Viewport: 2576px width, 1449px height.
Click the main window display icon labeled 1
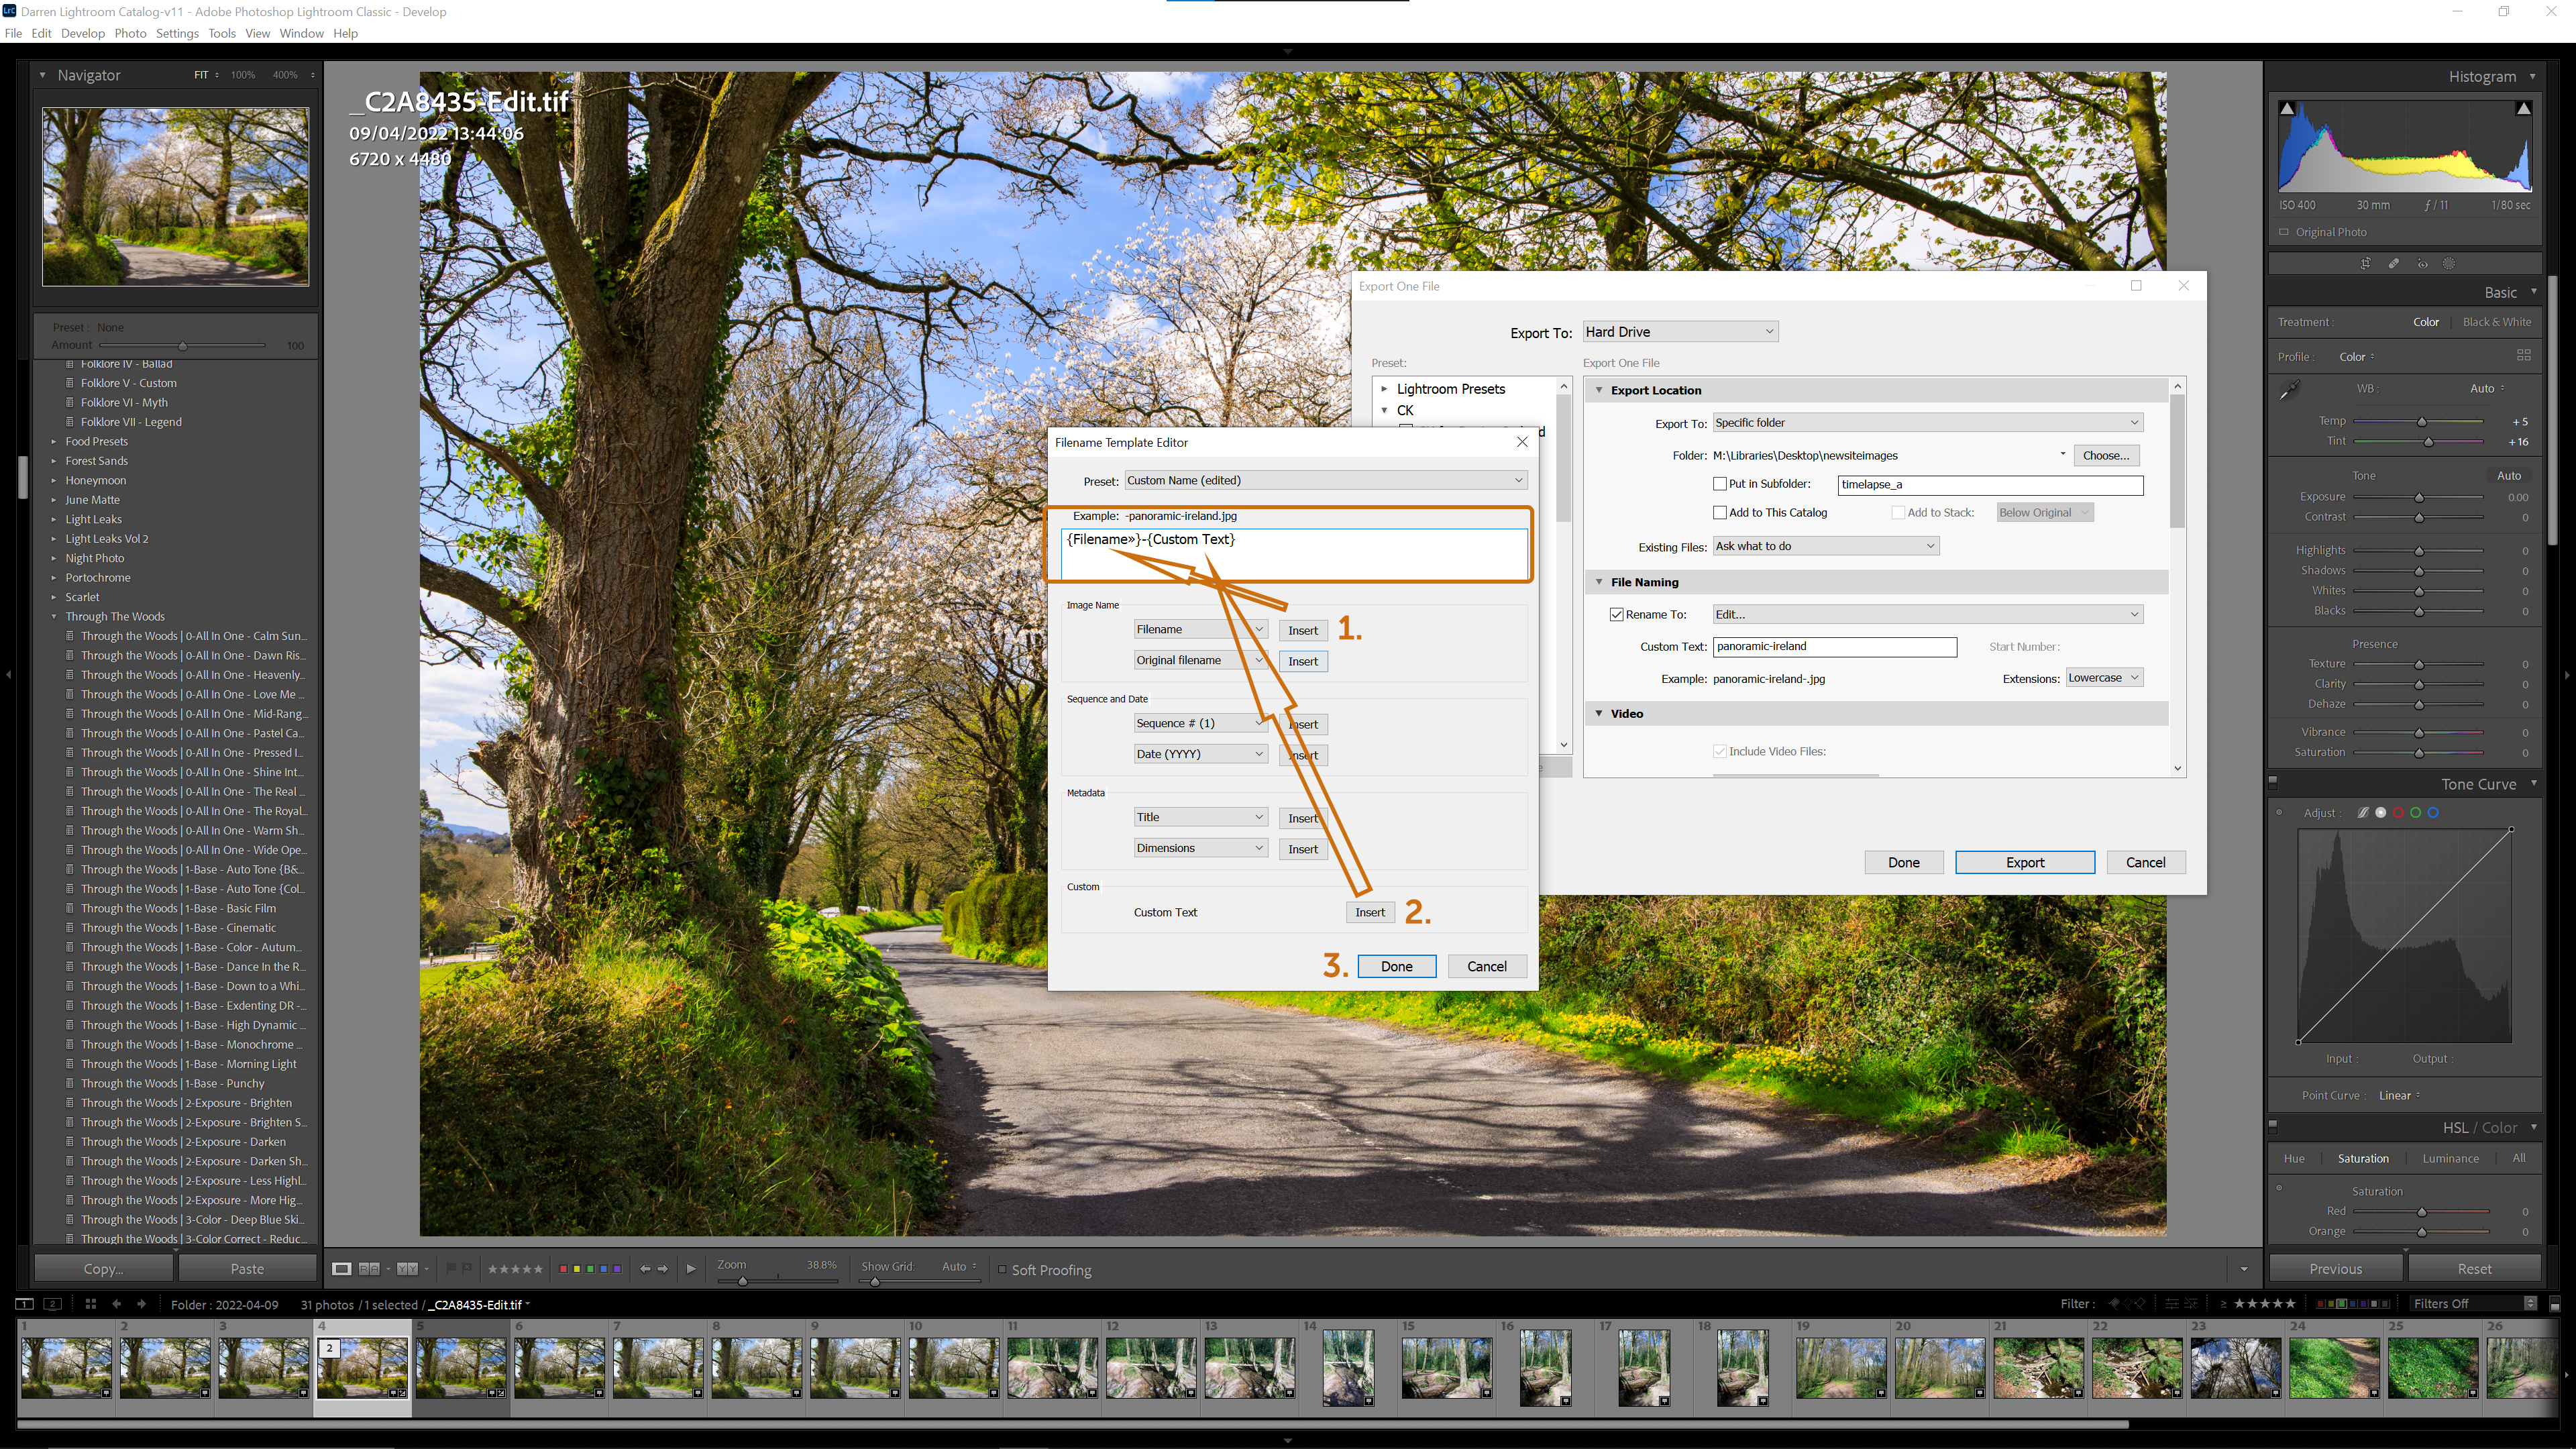tap(24, 1304)
